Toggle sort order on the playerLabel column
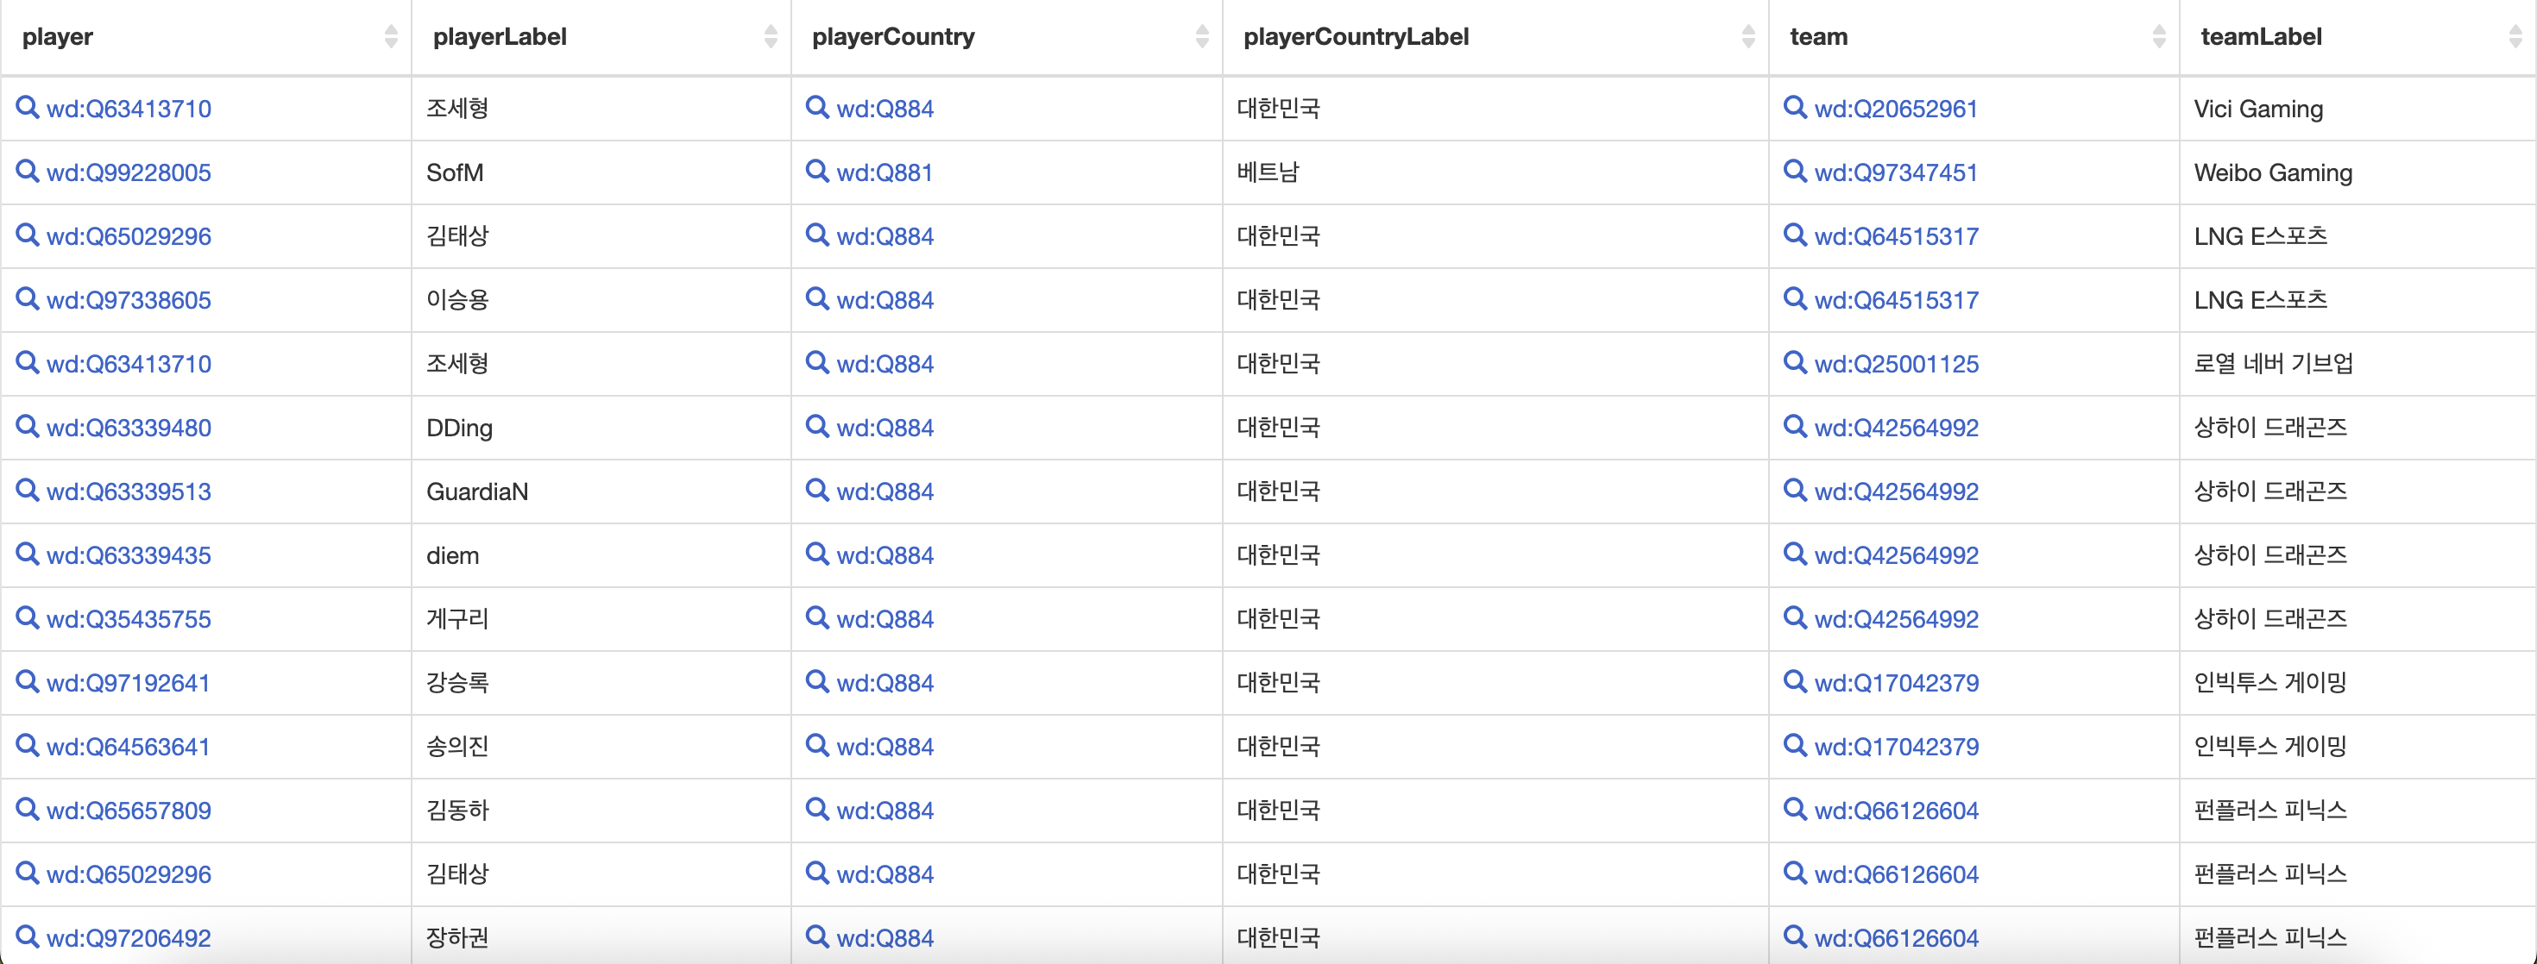 pyautogui.click(x=770, y=35)
